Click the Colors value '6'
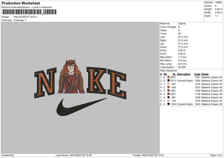This screenshot has width=224, height=158. (x=215, y=6)
